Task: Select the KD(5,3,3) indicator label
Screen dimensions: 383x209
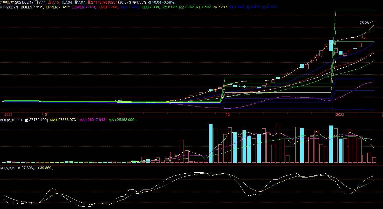Action: pos(8,168)
